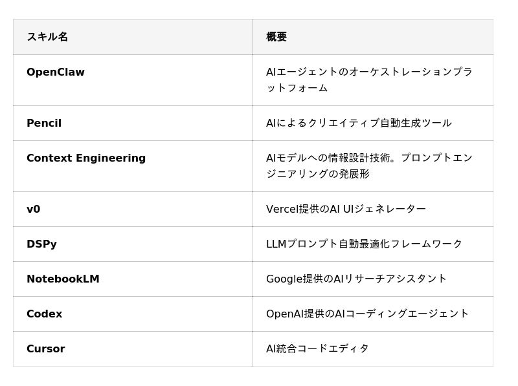The image size is (518, 386).
Task: Select the OpenClaw skill name cell
Action: (x=56, y=72)
